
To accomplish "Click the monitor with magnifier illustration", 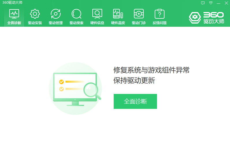I will pyautogui.click(x=75, y=88).
